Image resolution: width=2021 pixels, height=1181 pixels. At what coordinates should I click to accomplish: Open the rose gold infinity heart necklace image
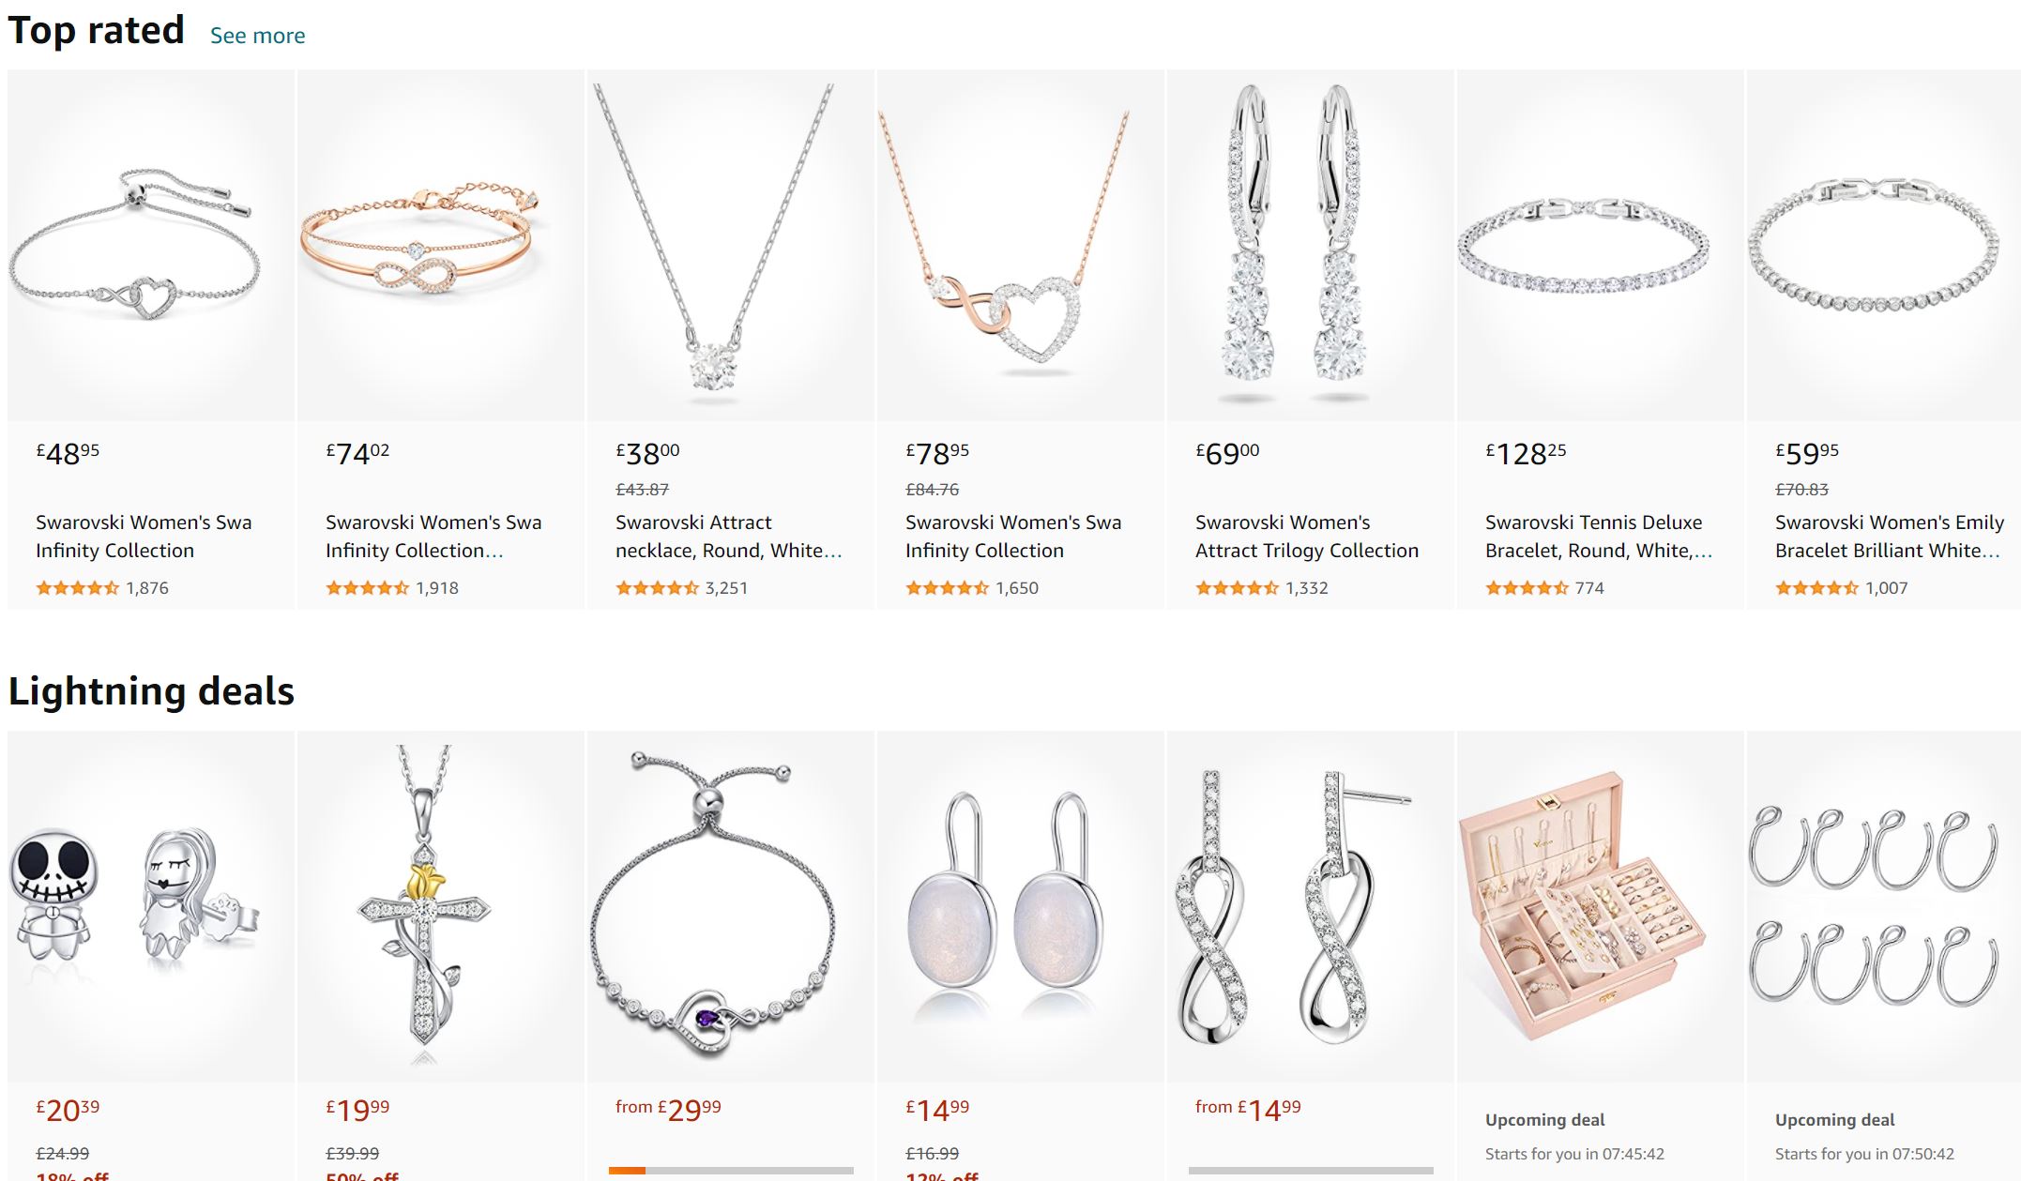tap(1021, 246)
